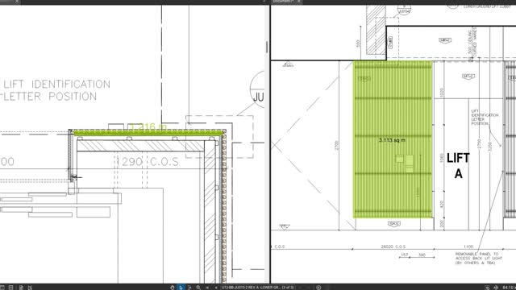Open the zoom magnifier tool in bottom bar
516x290 pixels.
click(198, 288)
